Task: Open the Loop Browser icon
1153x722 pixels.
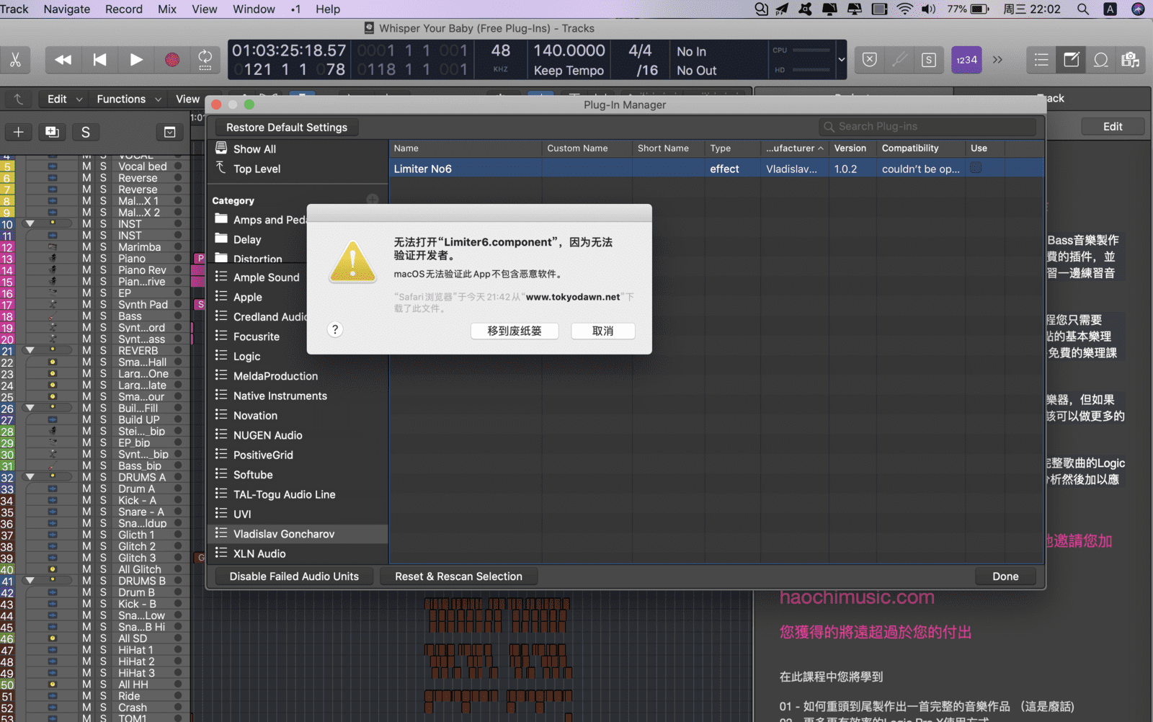Action: click(1101, 60)
